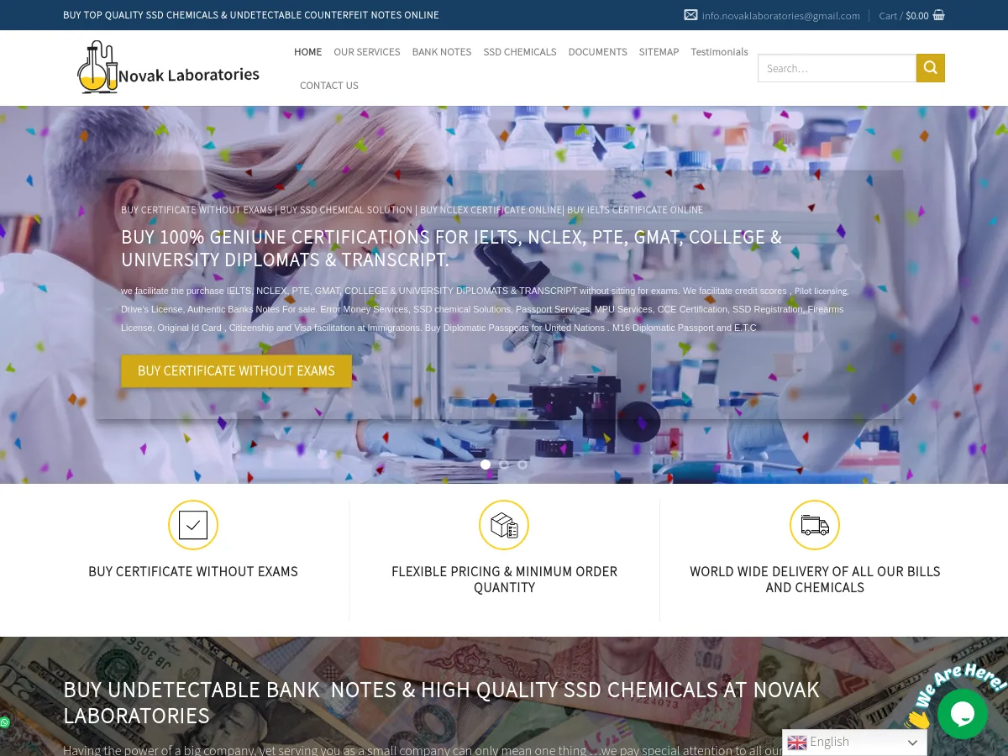This screenshot has height=756, width=1008.
Task: Click the UK flag in the language selector
Action: coord(796,743)
